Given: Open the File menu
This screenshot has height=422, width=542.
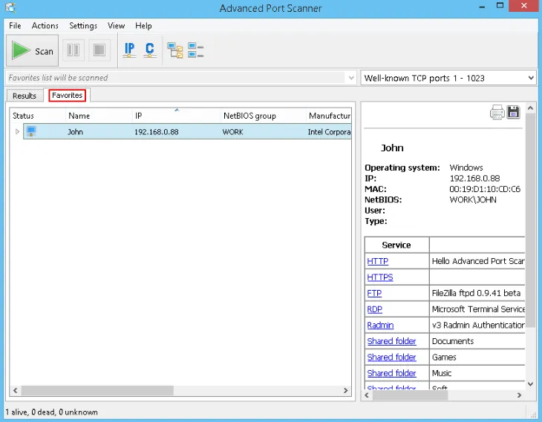Looking at the screenshot, I should coord(15,26).
